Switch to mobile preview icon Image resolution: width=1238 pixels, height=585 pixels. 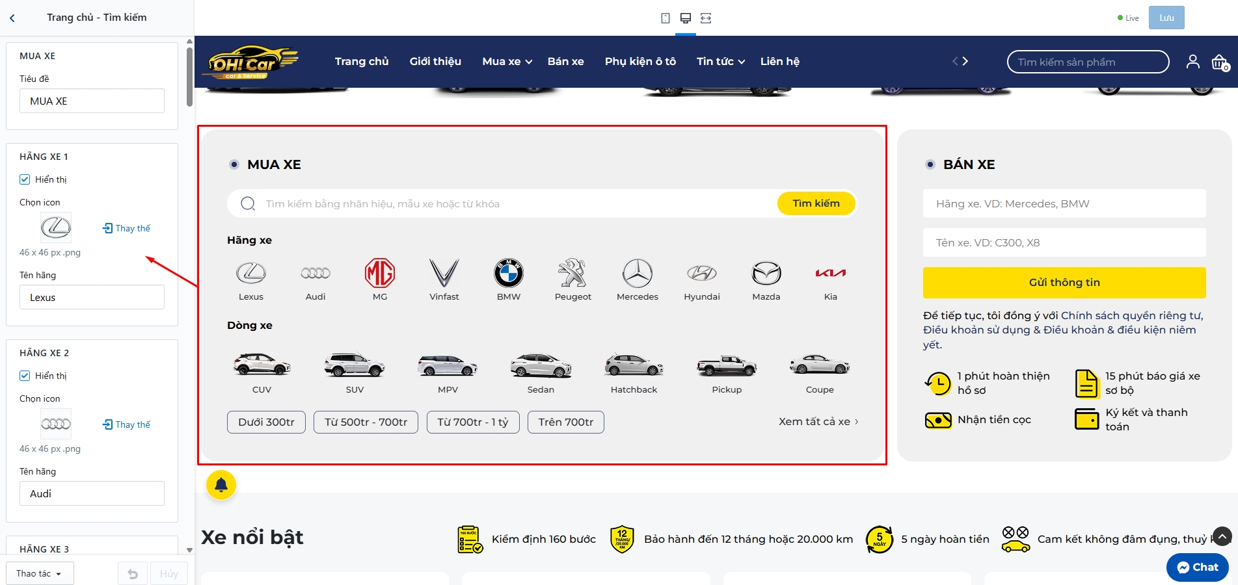pyautogui.click(x=666, y=18)
